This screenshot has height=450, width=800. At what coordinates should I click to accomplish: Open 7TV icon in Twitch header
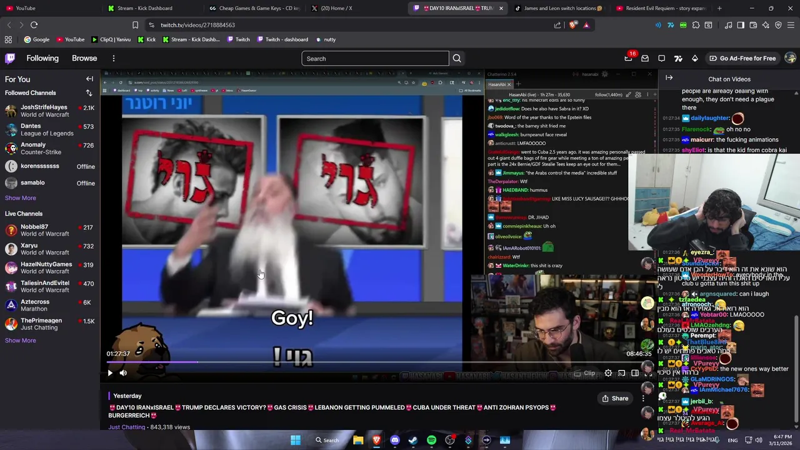click(678, 58)
